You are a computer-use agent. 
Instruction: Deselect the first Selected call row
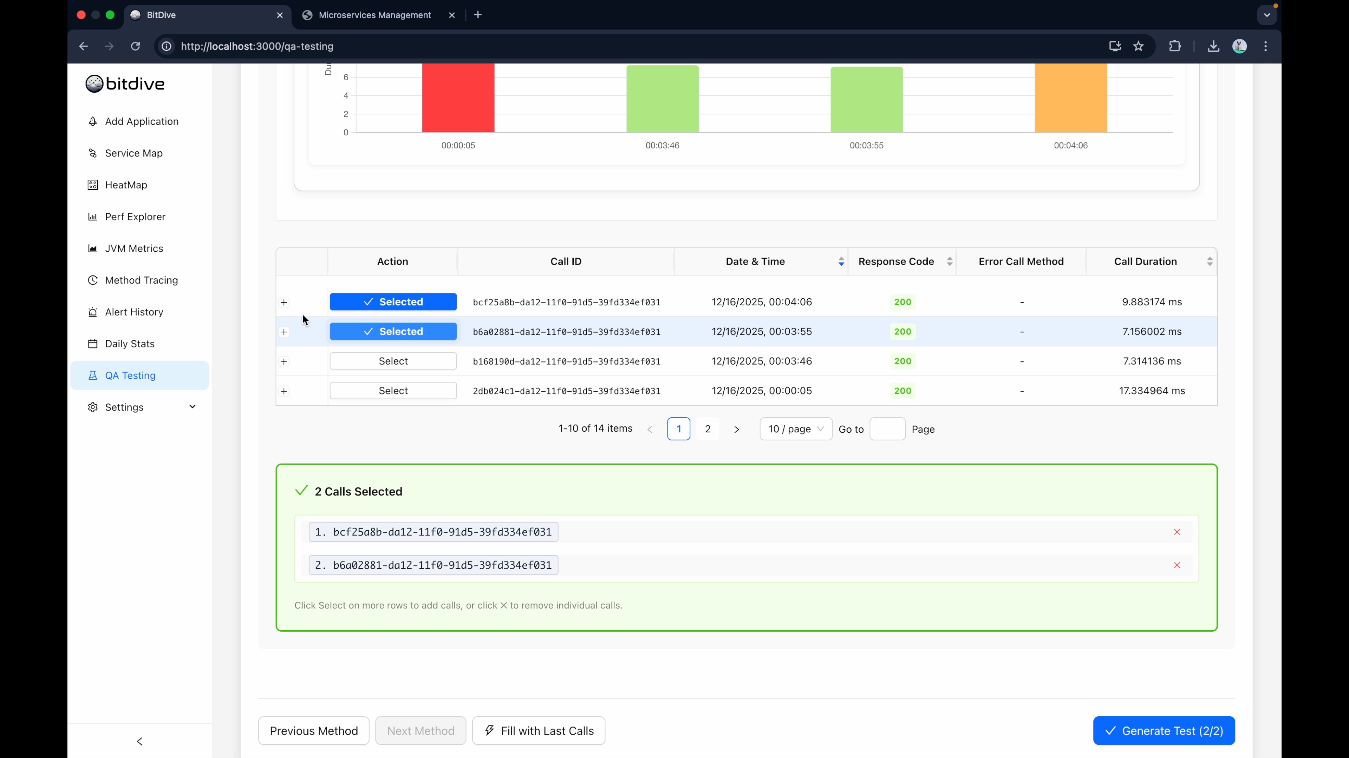pos(393,302)
